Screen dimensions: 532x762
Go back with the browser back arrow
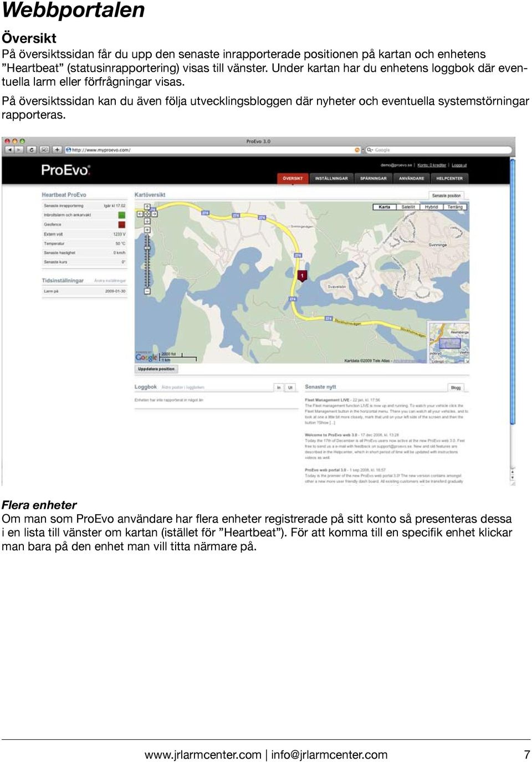click(x=9, y=150)
